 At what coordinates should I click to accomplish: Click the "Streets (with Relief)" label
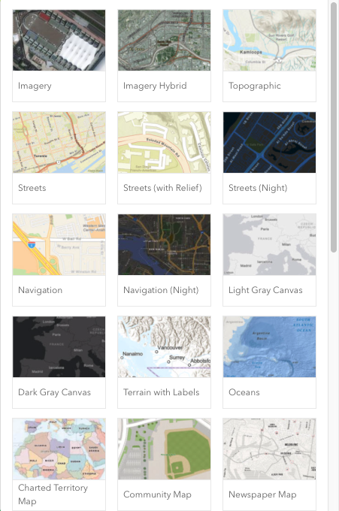pos(162,188)
